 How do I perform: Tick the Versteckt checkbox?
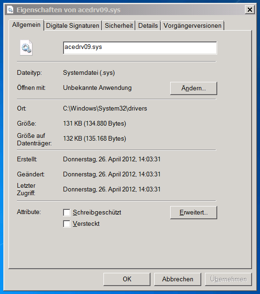pyautogui.click(x=67, y=224)
